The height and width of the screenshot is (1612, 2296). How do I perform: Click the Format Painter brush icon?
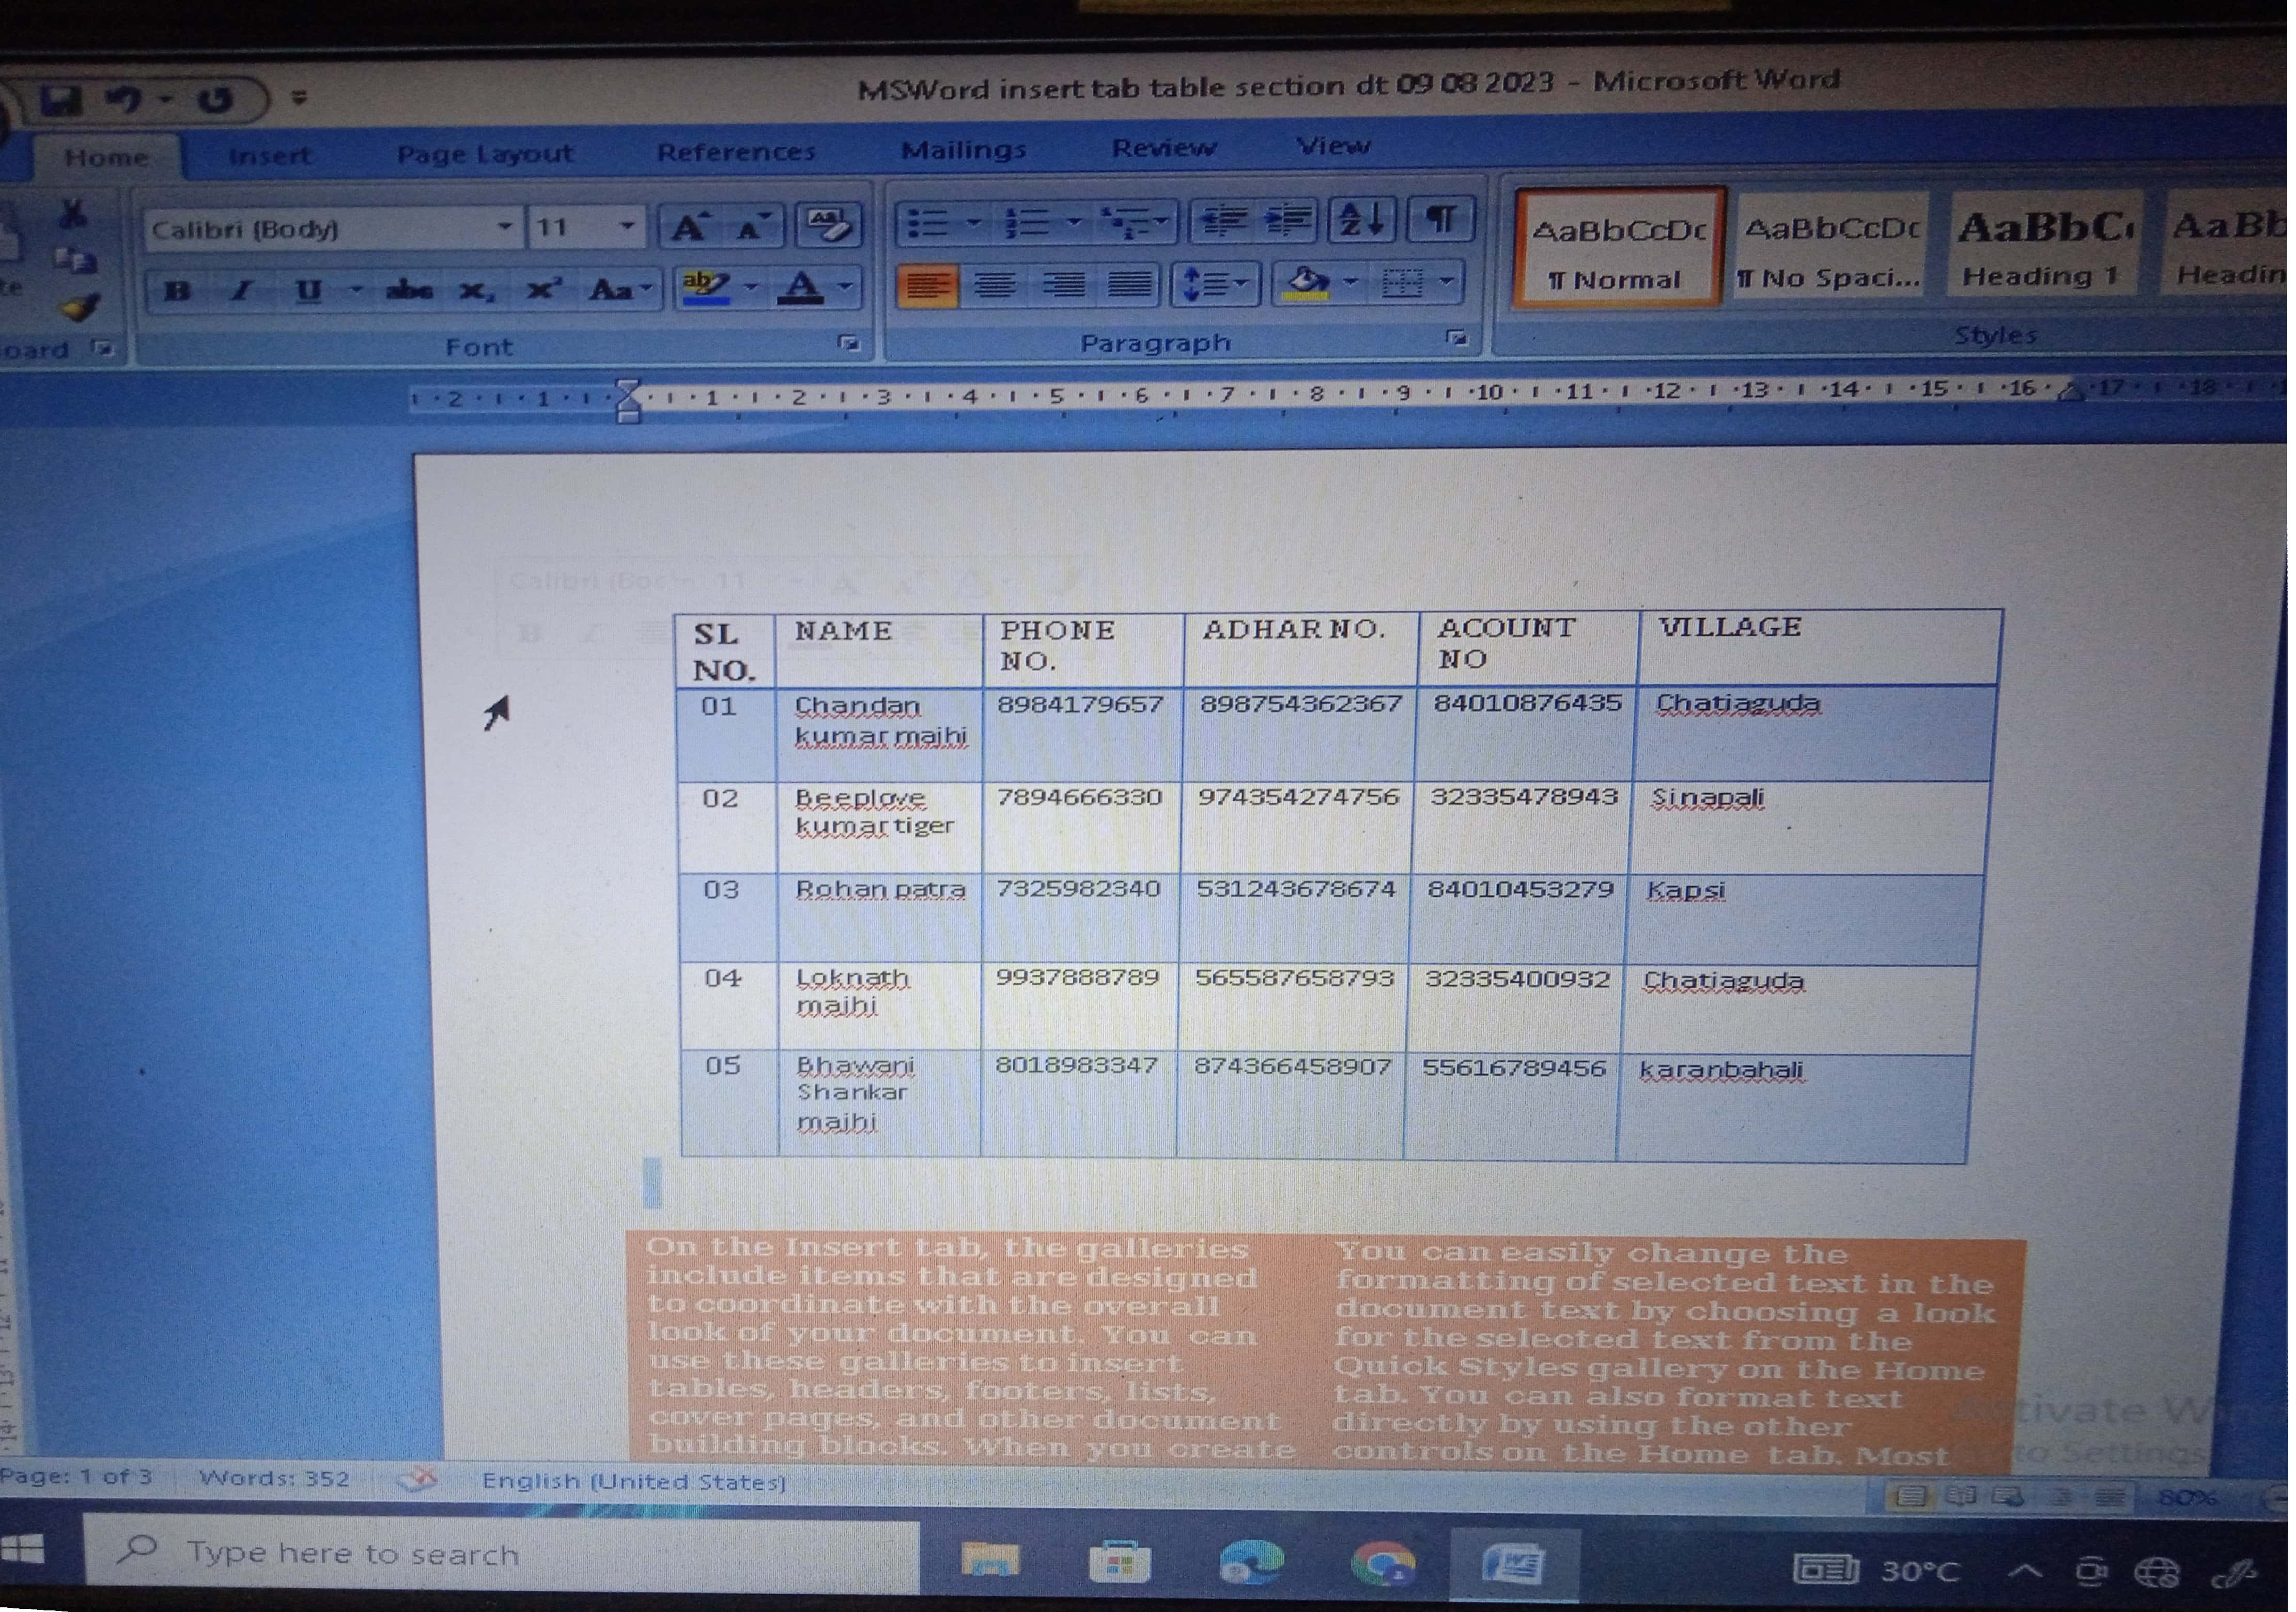pos(80,307)
